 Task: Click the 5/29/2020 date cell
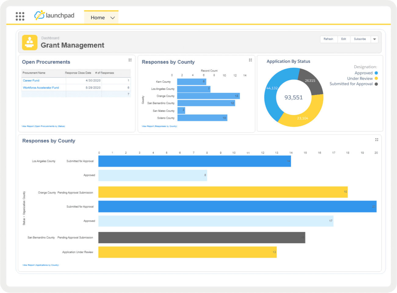(x=93, y=88)
